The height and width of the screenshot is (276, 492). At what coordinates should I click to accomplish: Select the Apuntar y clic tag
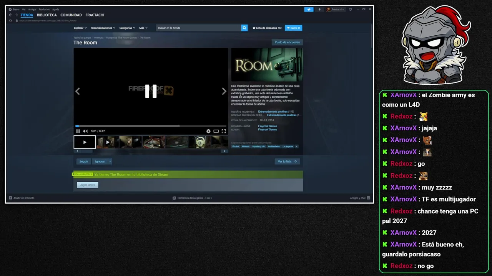259,146
